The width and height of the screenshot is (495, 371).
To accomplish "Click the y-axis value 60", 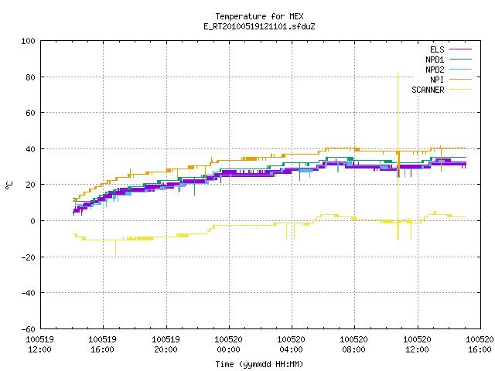I will point(30,113).
